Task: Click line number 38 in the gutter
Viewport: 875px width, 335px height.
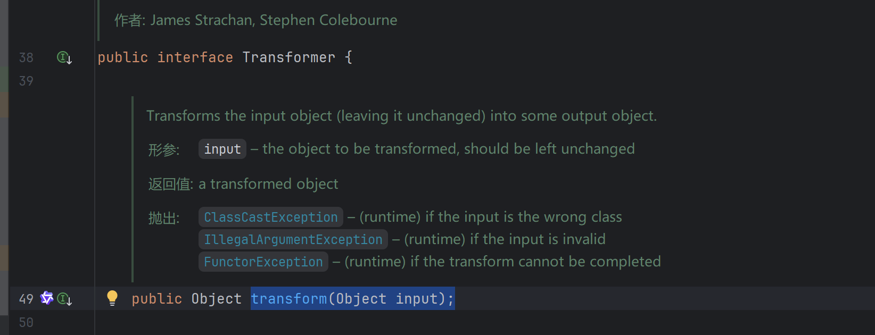Action: 26,57
